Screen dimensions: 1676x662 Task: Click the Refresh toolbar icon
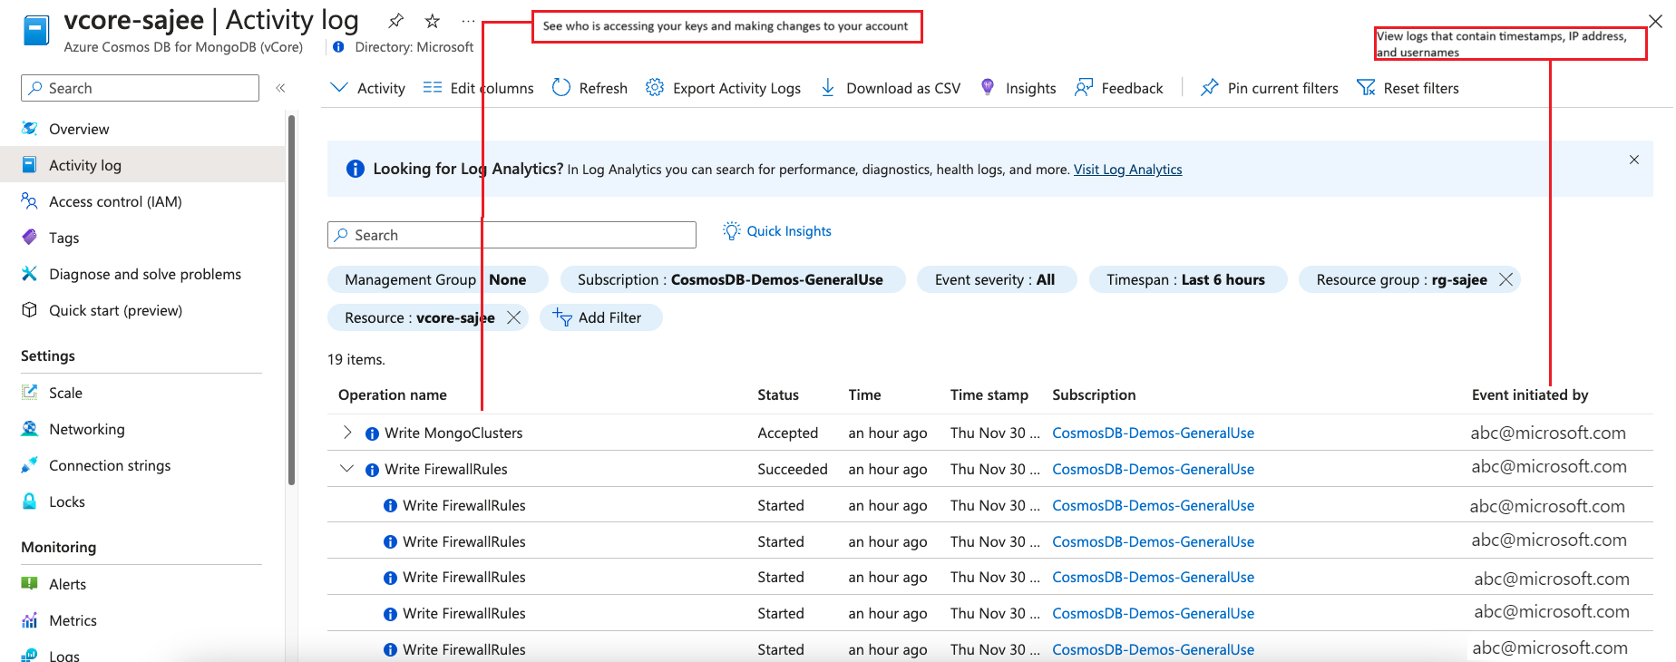[561, 87]
